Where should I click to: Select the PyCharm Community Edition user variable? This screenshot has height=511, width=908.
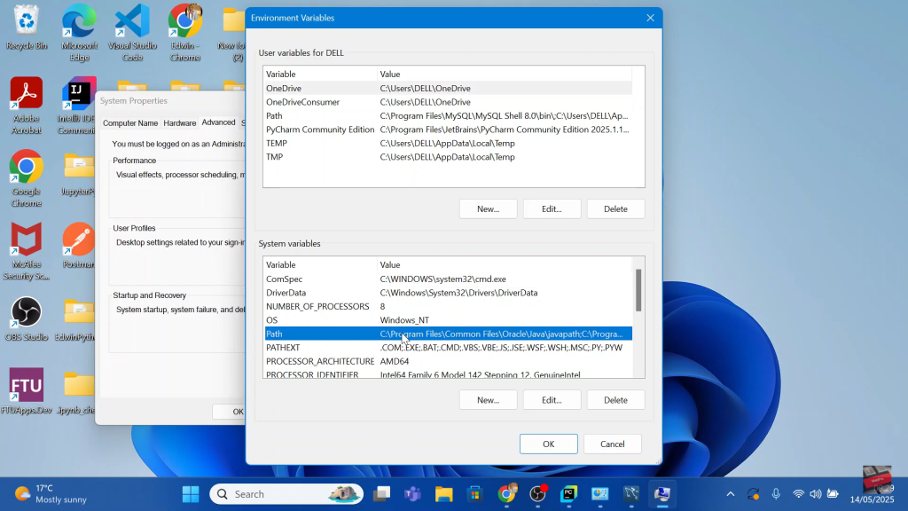[448, 130]
